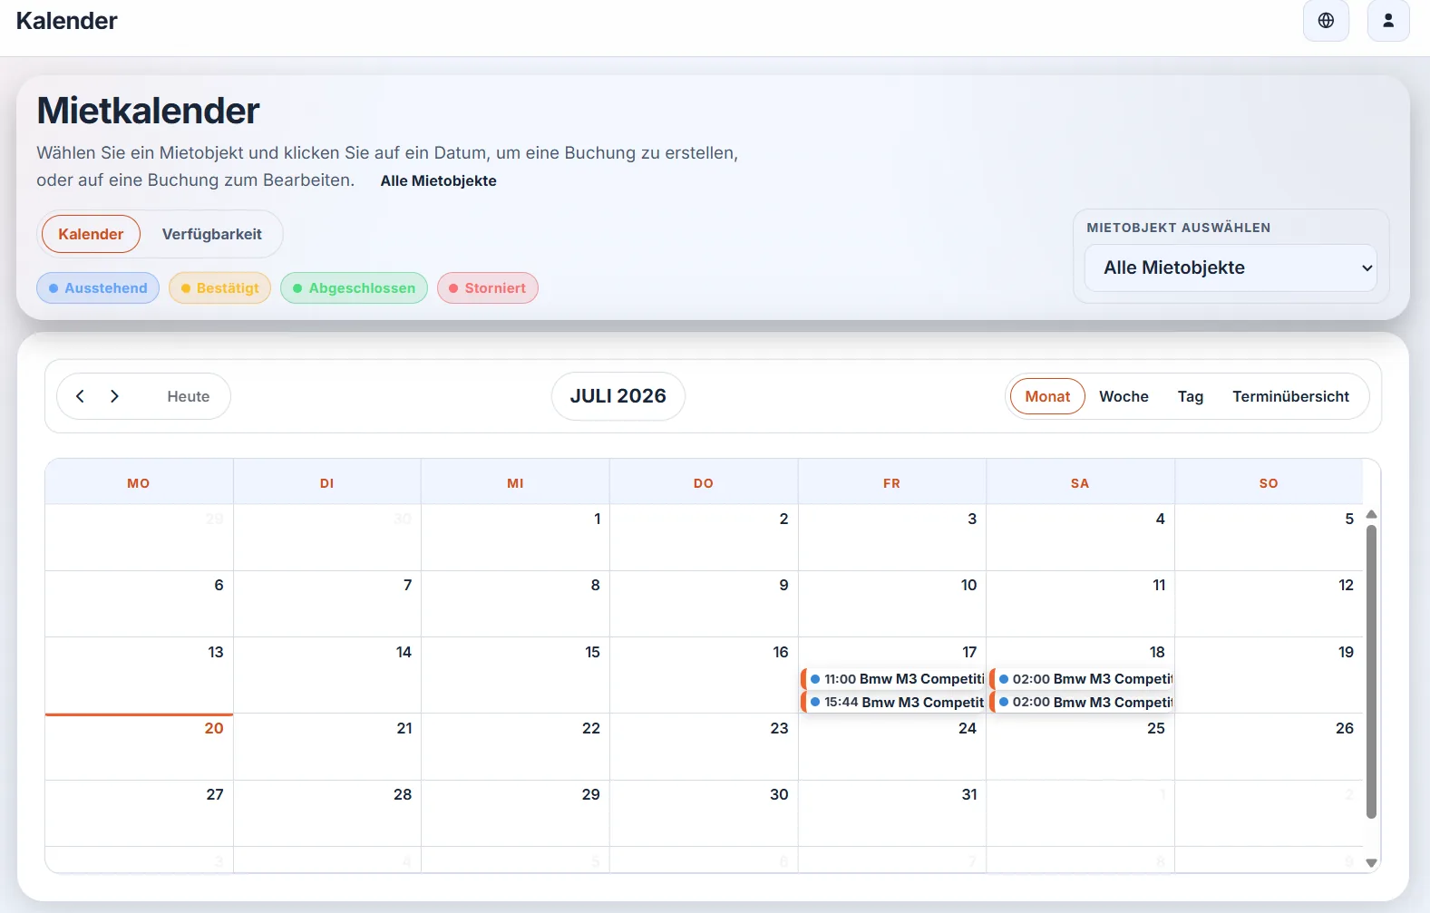The height and width of the screenshot is (913, 1430).
Task: Toggle the Ausstehend status filter
Action: (x=98, y=288)
